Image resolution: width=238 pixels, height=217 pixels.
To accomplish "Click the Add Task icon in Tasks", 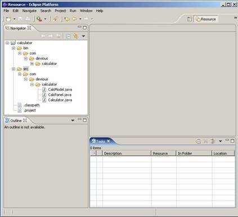I will point(198,141).
